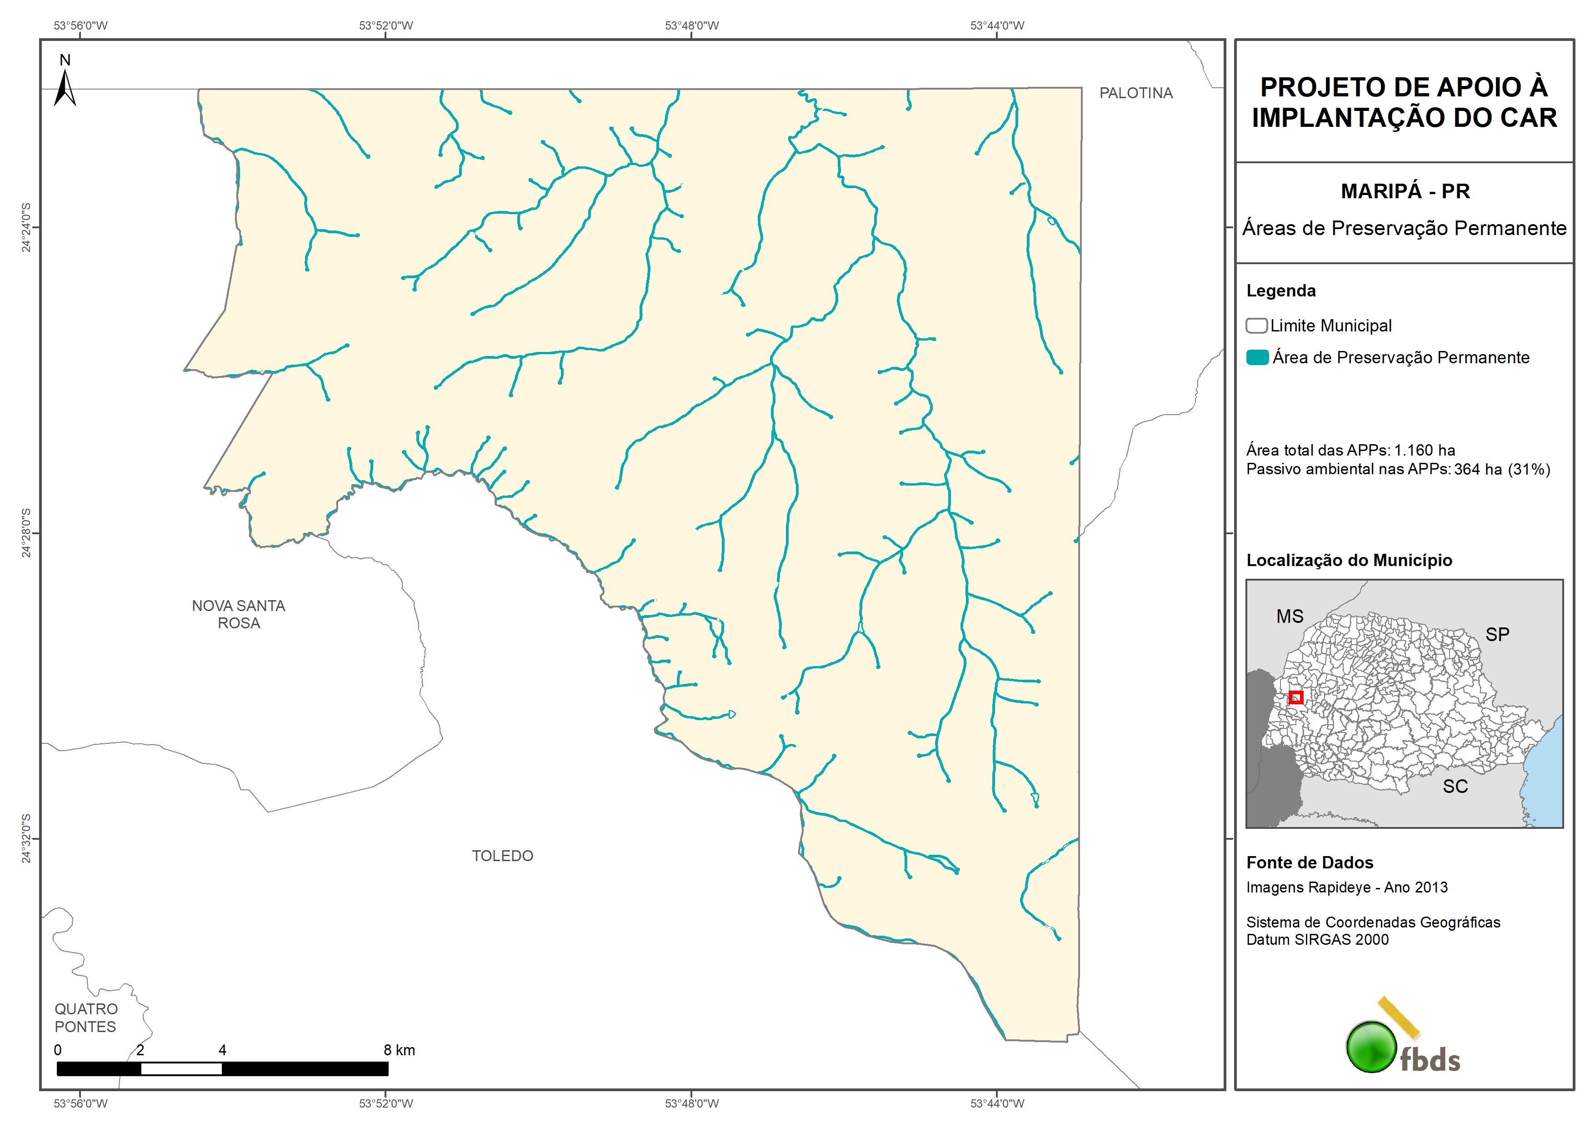Click the TOLEDO municipality label
Screen dimensions: 1595x1128
coord(502,856)
